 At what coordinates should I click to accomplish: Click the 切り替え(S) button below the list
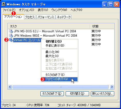click(x=77, y=94)
